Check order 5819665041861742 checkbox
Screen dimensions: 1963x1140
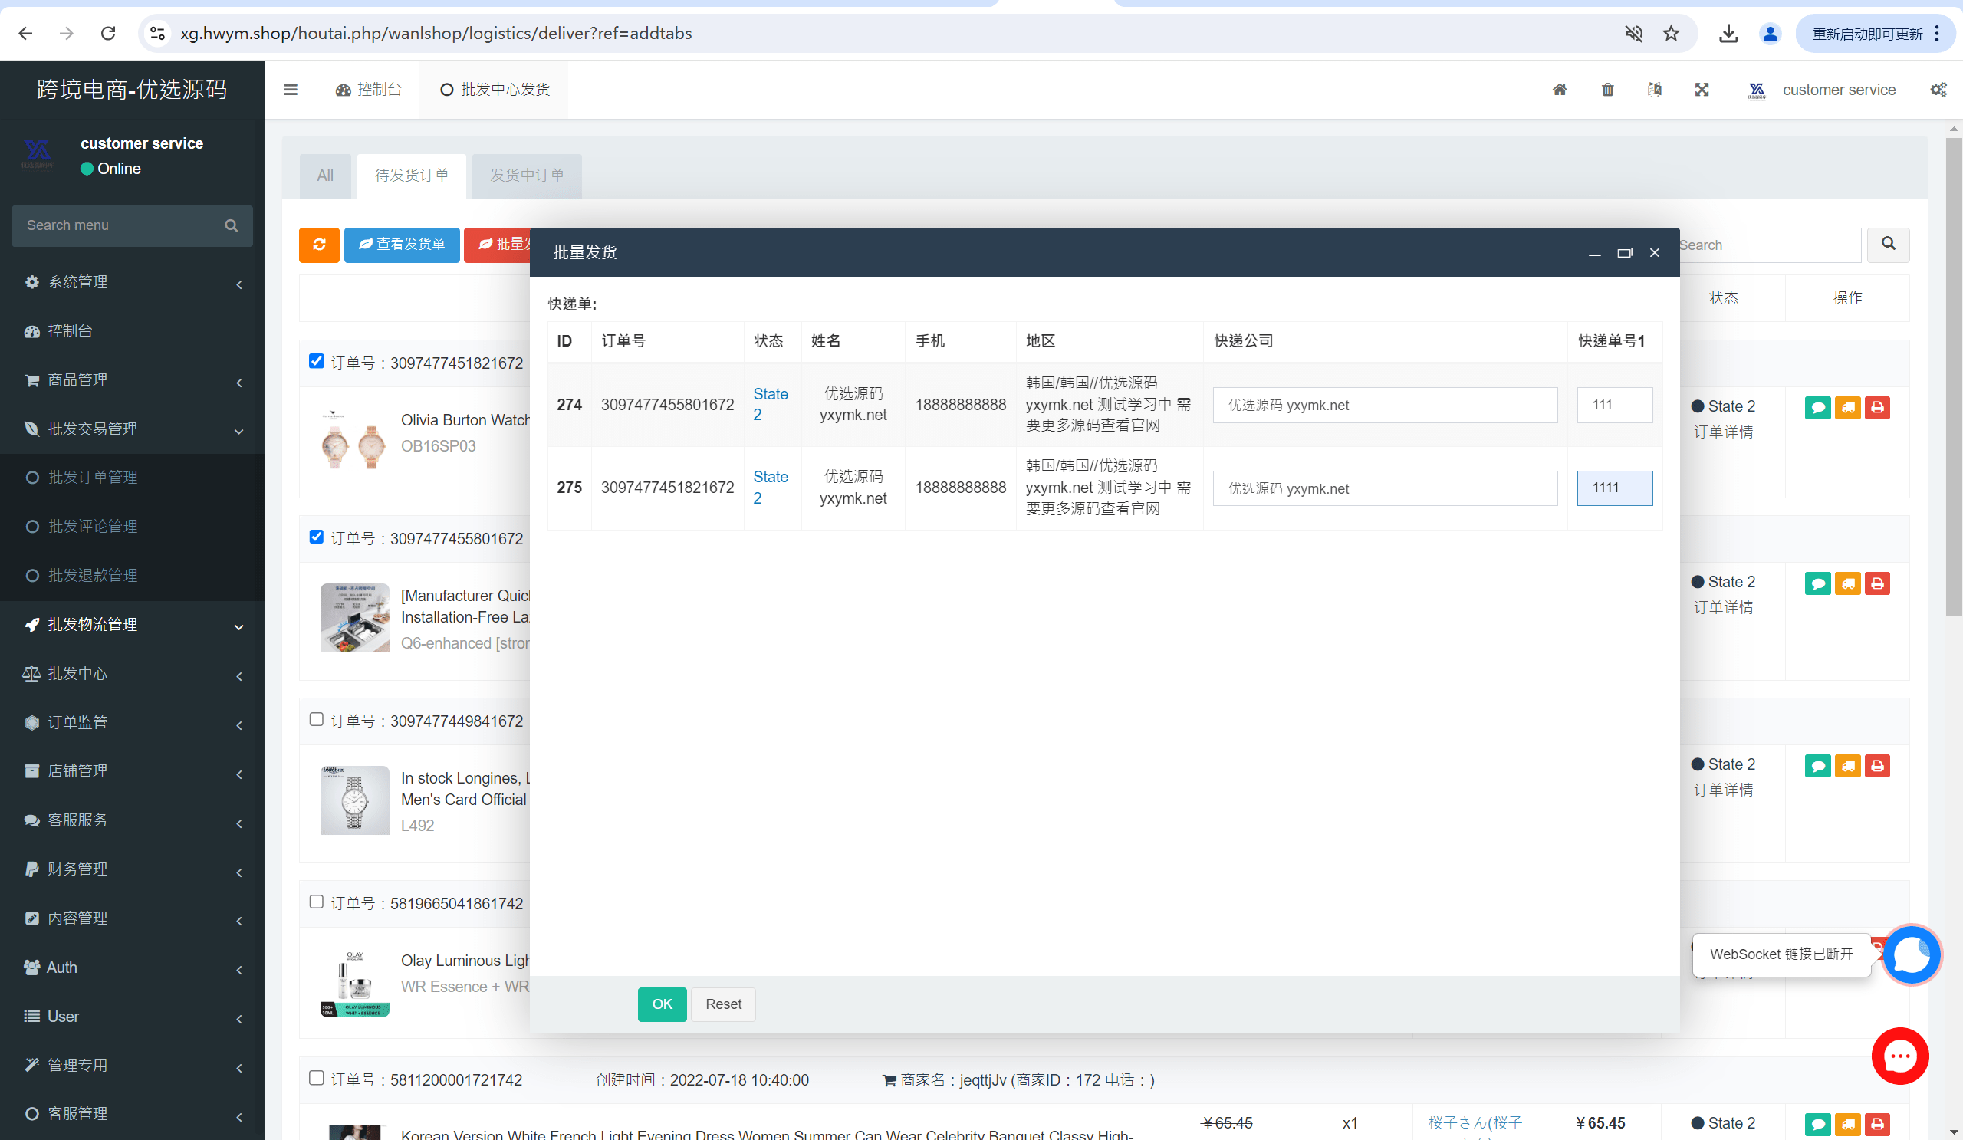(x=316, y=902)
